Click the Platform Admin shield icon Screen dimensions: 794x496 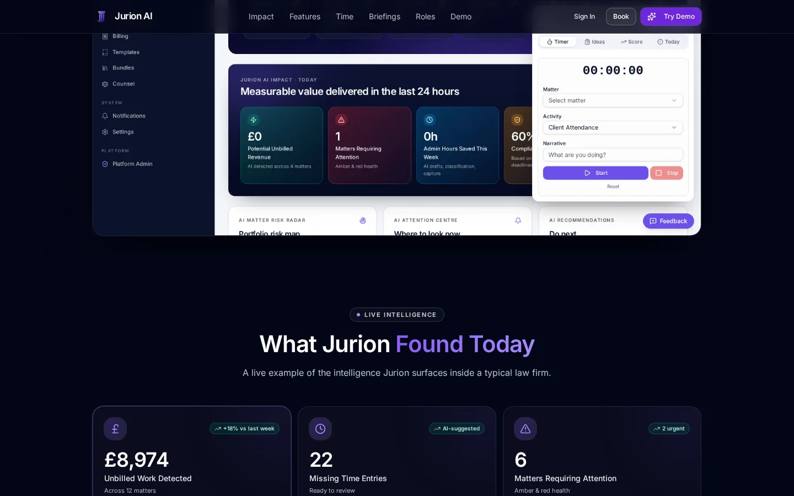pos(105,164)
